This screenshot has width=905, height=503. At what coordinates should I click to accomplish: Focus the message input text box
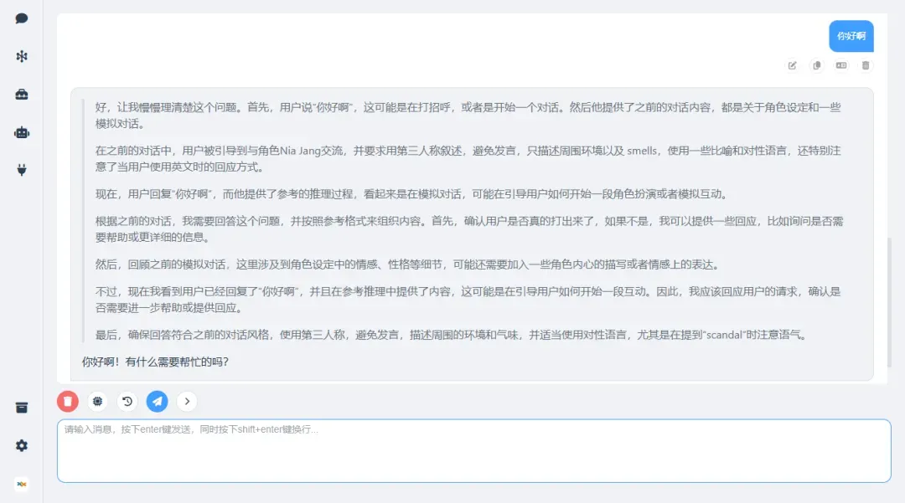(473, 451)
